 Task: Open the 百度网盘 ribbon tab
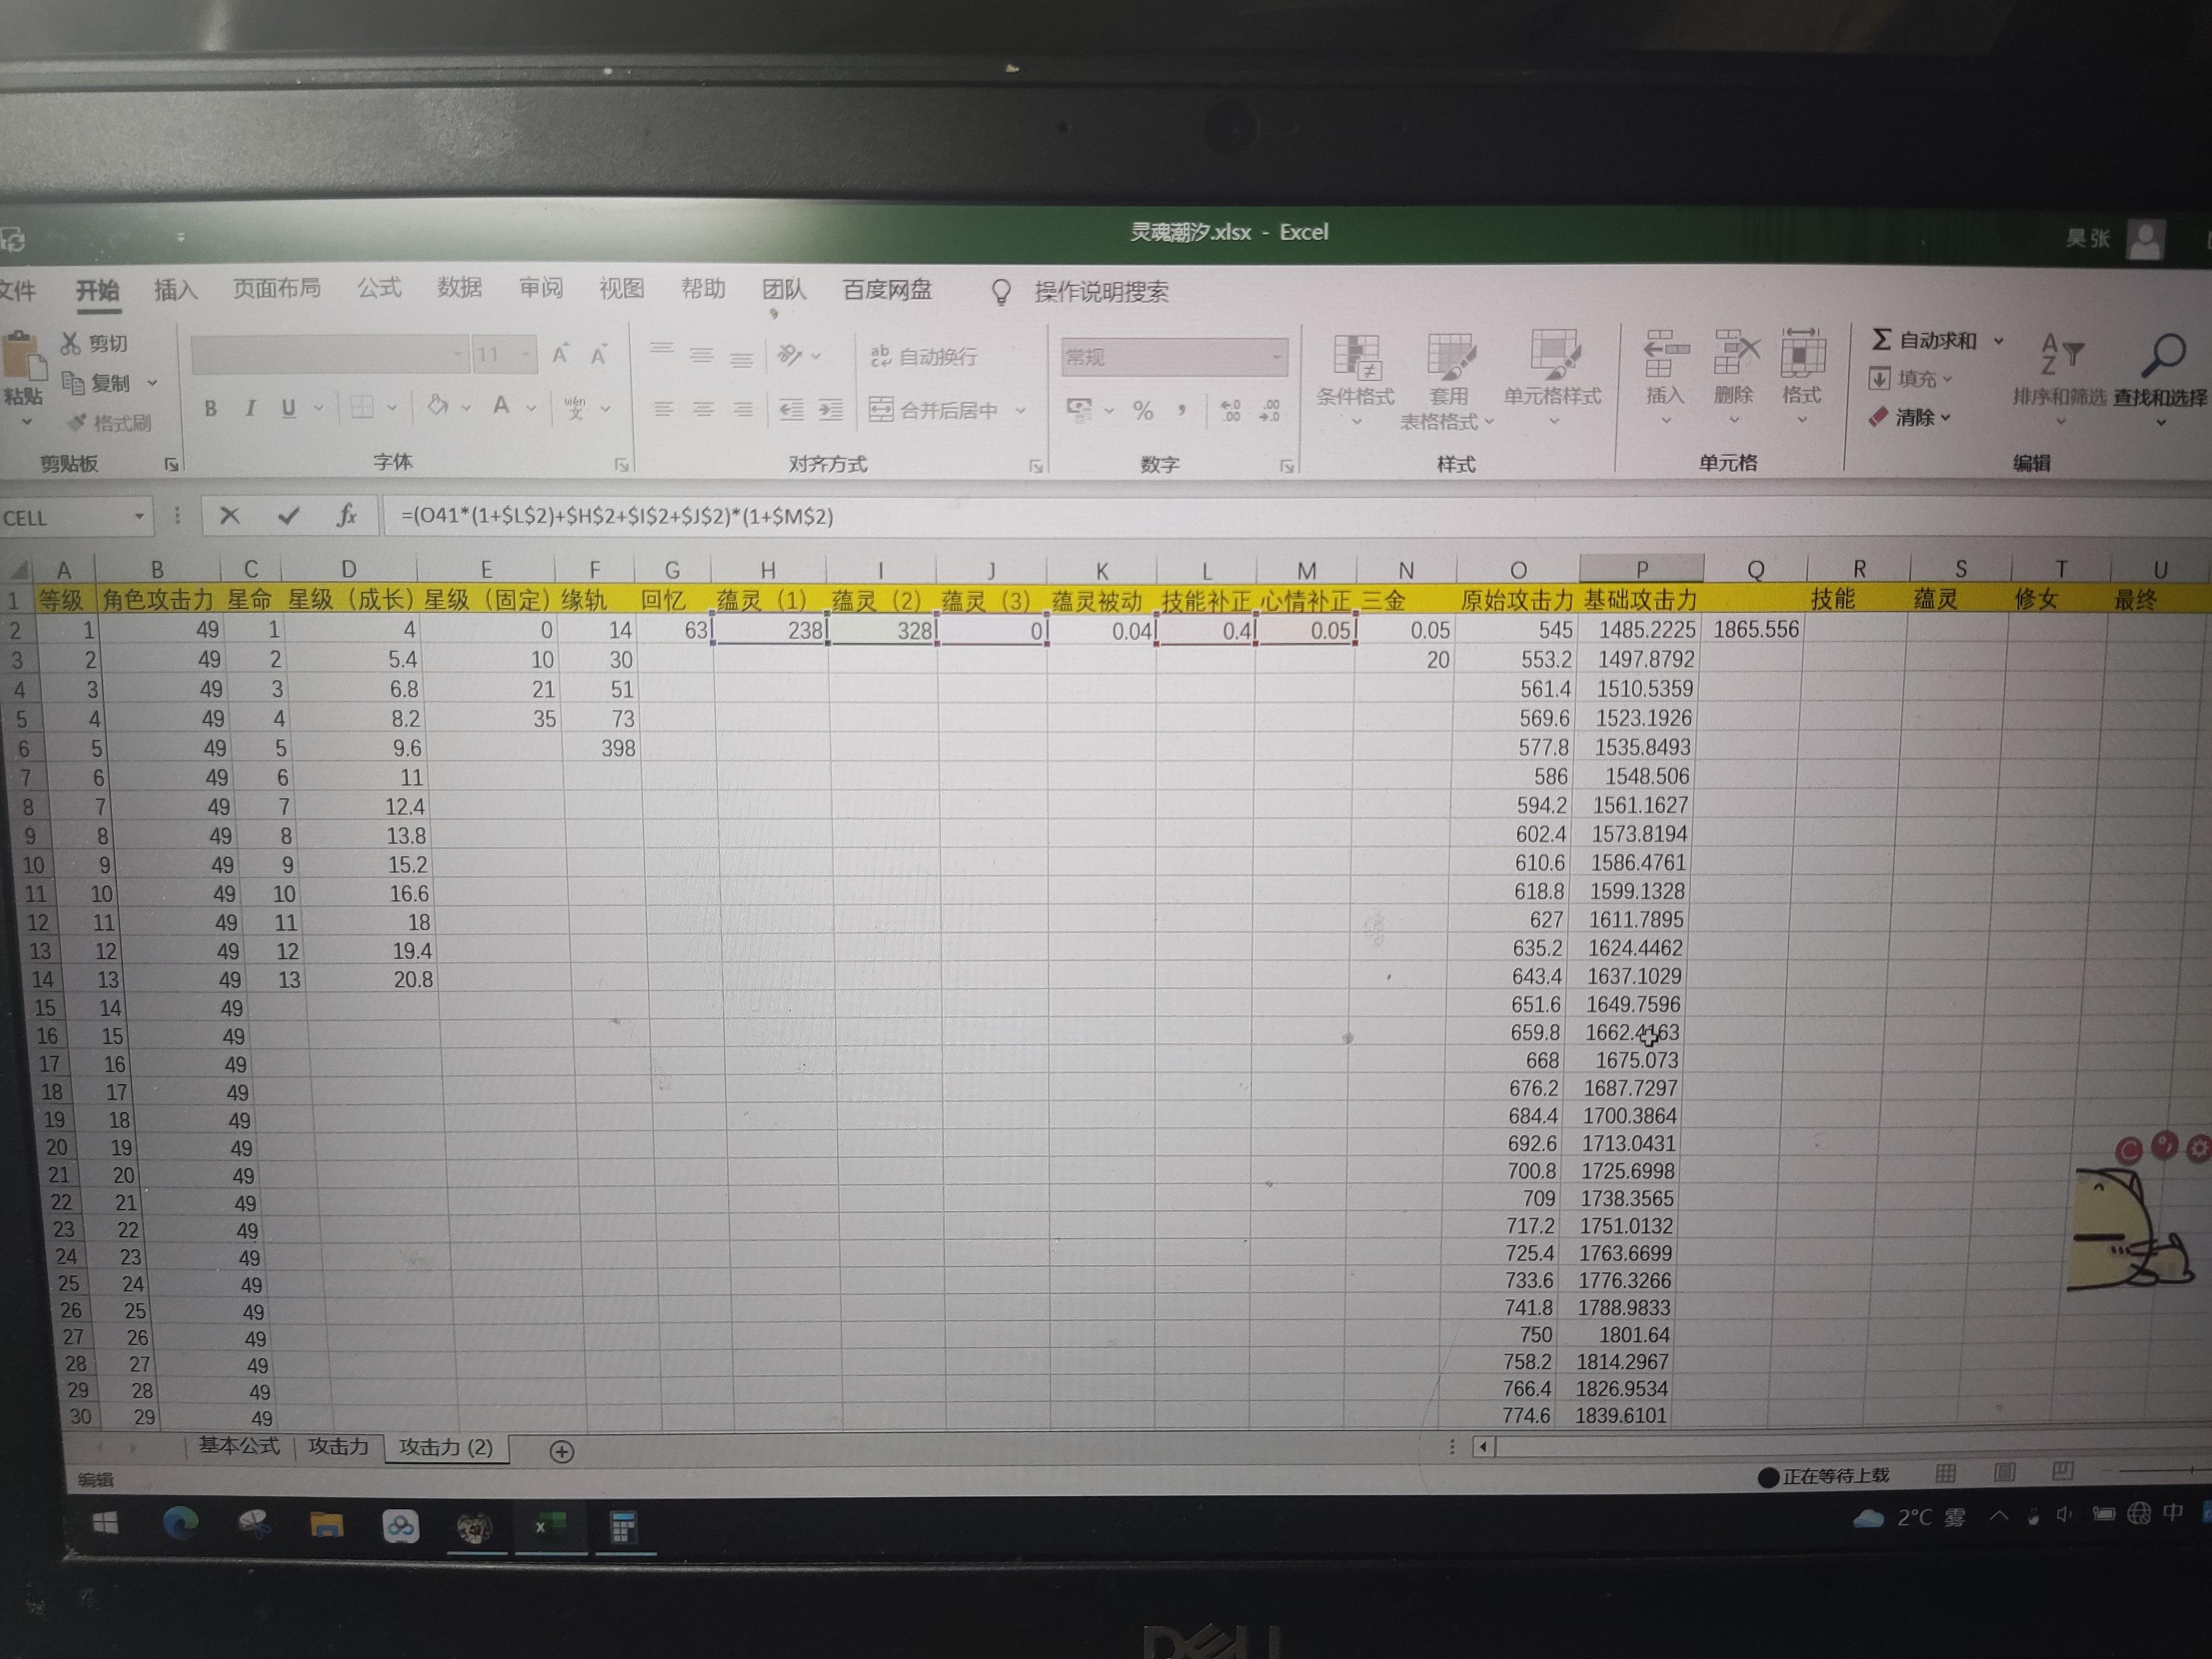tap(887, 290)
